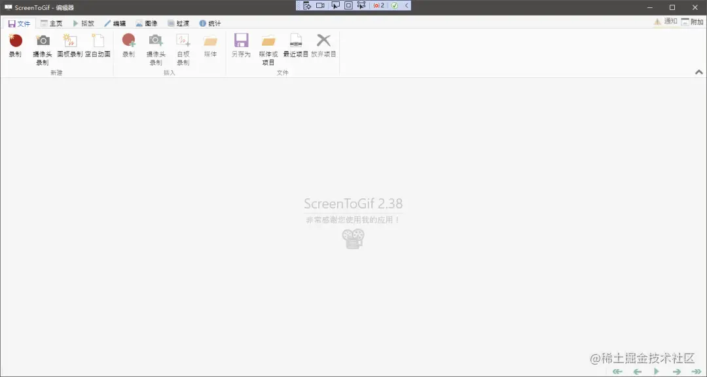Viewport: 707px width, 377px height.
Task: Collapse the ribbon with the chevron arrow
Action: [x=699, y=72]
